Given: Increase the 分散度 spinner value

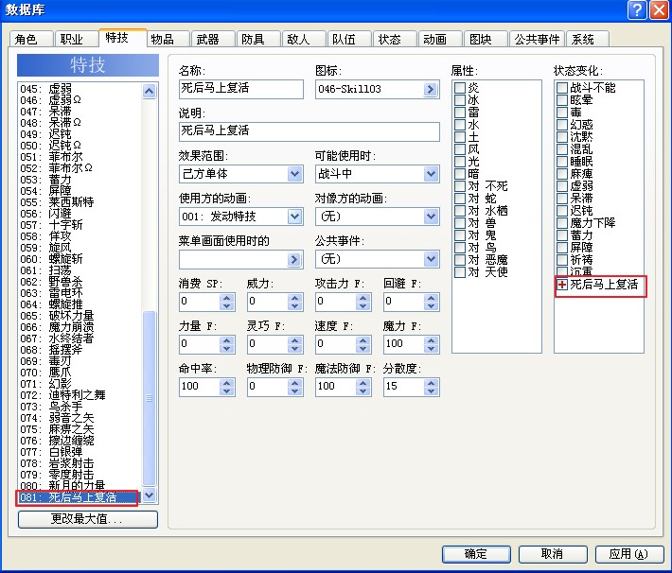Looking at the screenshot, I should click(432, 382).
